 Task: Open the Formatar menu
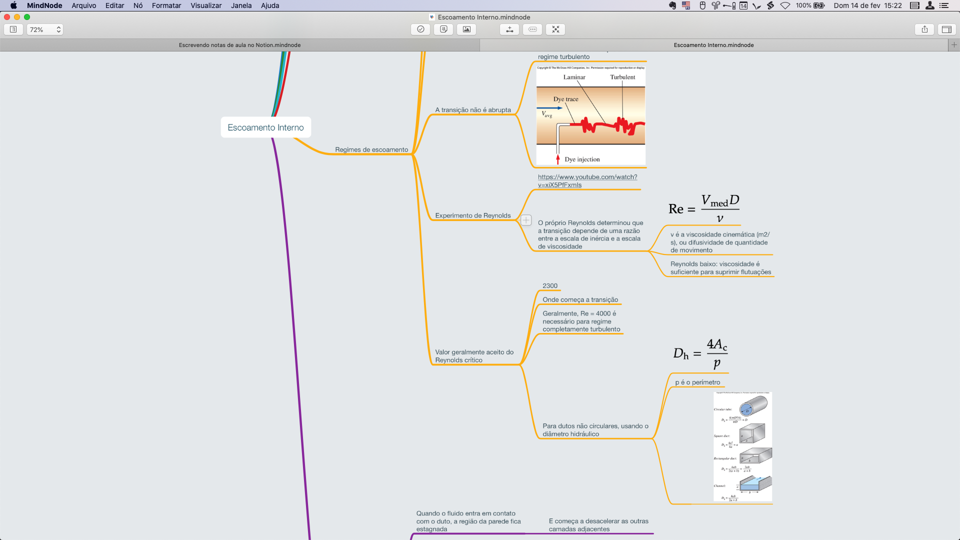point(166,5)
